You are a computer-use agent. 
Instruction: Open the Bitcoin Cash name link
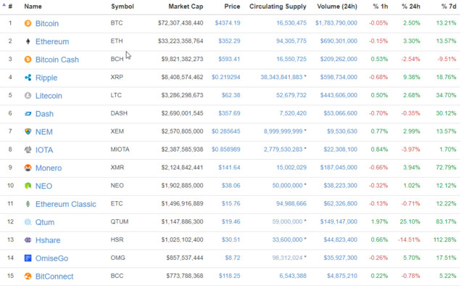57,60
